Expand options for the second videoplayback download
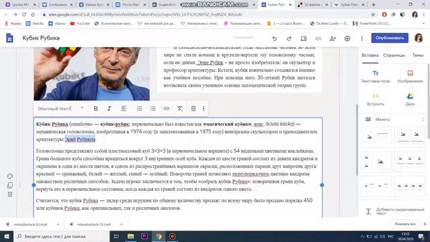 [121, 224]
